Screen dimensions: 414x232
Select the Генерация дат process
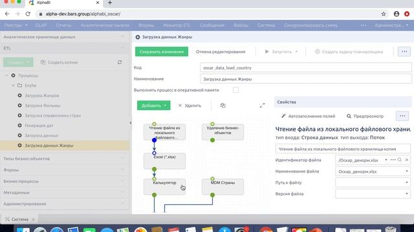pos(39,126)
